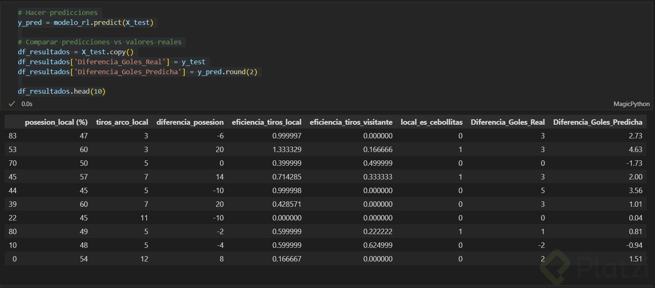
Task: Select the 0.624999 visitor efficiency cell
Action: (378, 245)
